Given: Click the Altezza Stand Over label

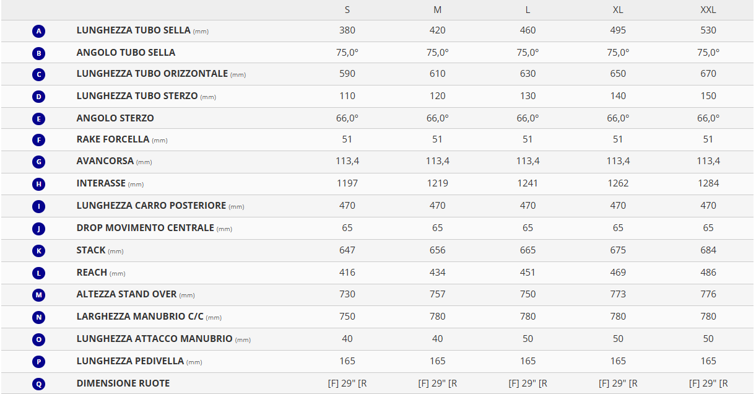Looking at the screenshot, I should tap(126, 294).
